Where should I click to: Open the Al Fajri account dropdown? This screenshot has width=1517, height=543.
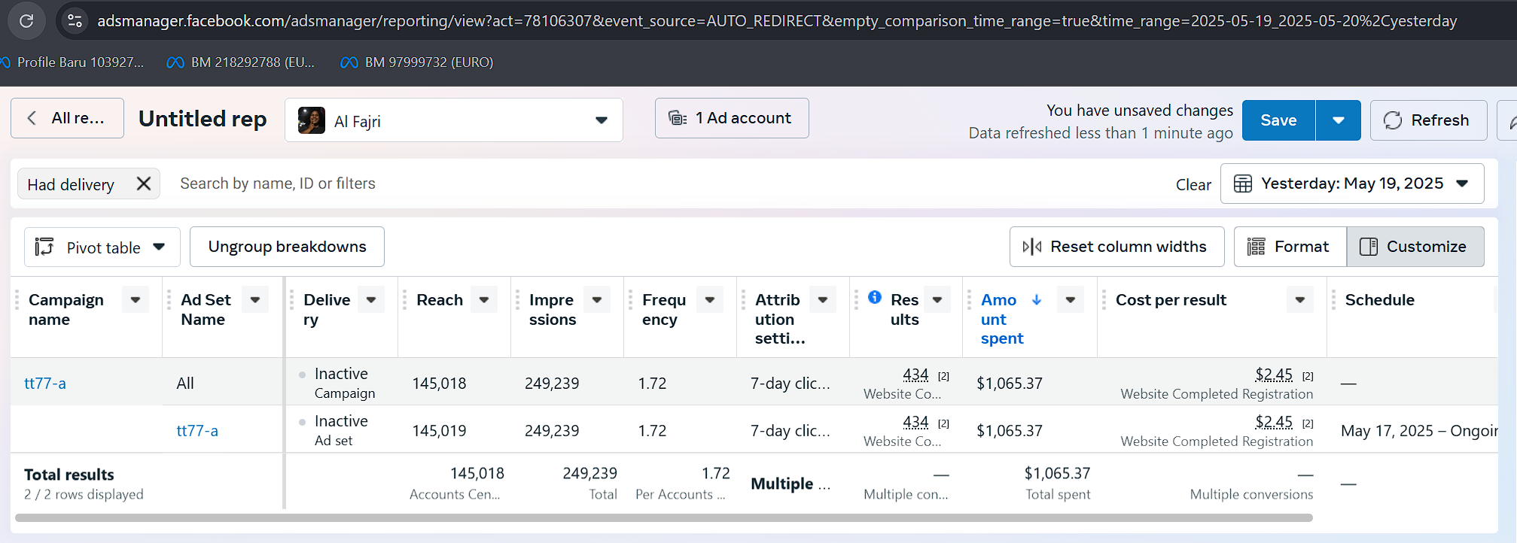coord(453,120)
